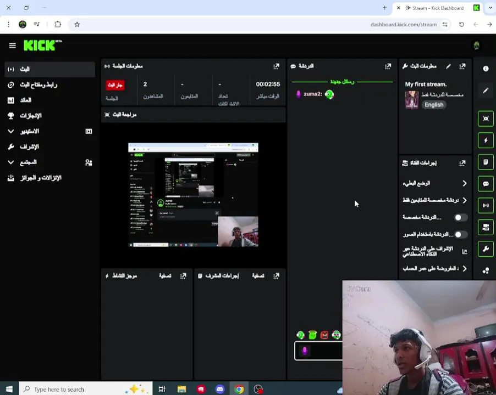Click the chat message input box

click(x=318, y=351)
